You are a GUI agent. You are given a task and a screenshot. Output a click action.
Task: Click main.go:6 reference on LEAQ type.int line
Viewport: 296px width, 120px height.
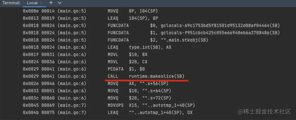pos(72,47)
